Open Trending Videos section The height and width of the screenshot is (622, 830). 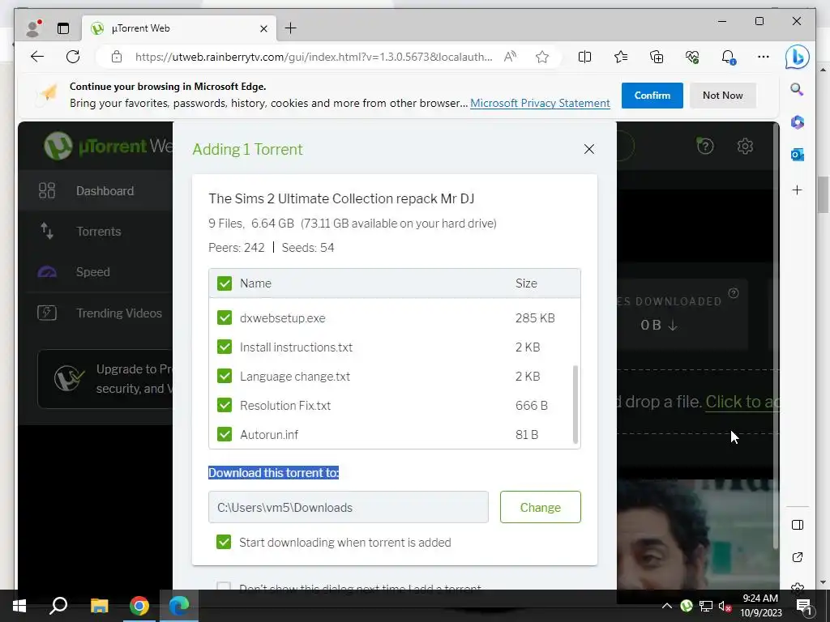(x=96, y=313)
